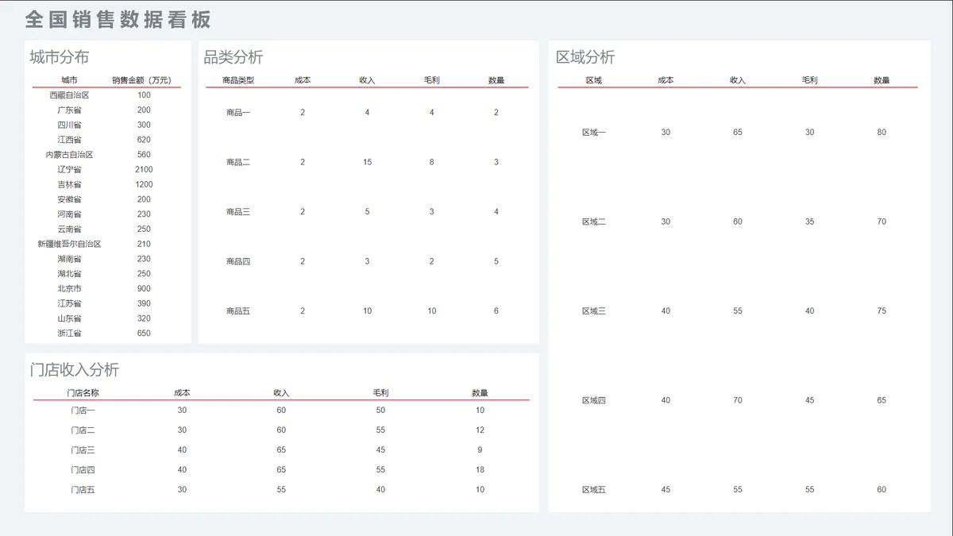This screenshot has height=536, width=953.
Task: Select the 商品三 row label
Action: point(238,212)
